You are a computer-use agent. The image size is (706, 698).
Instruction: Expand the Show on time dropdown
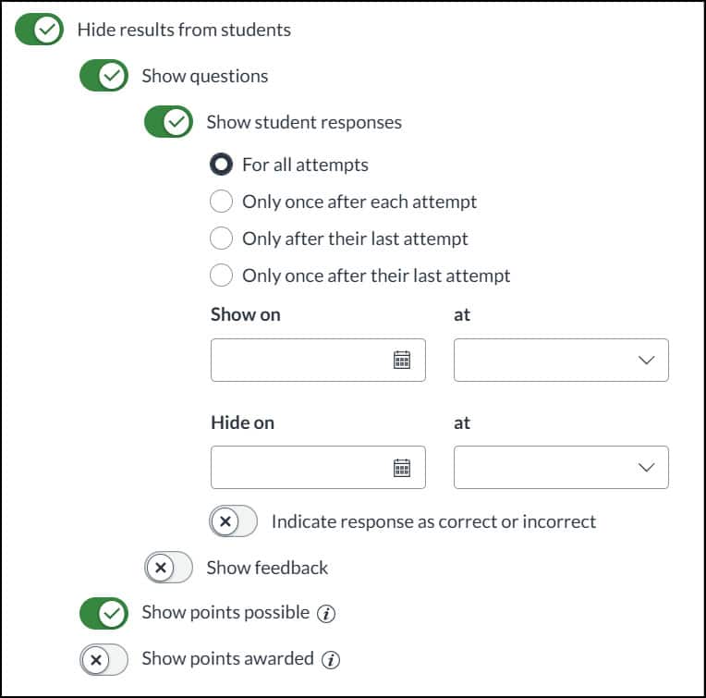561,361
